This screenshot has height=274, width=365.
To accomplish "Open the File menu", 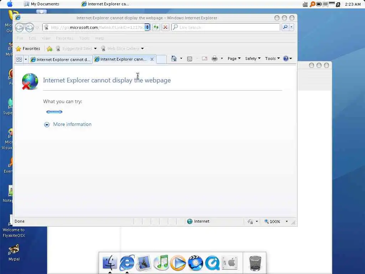I will (x=20, y=38).
